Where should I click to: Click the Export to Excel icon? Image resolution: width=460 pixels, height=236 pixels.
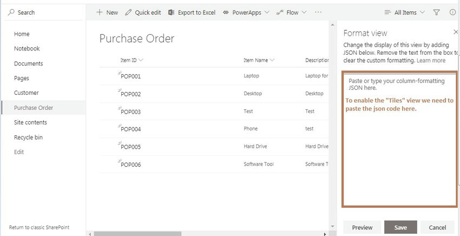(171, 12)
